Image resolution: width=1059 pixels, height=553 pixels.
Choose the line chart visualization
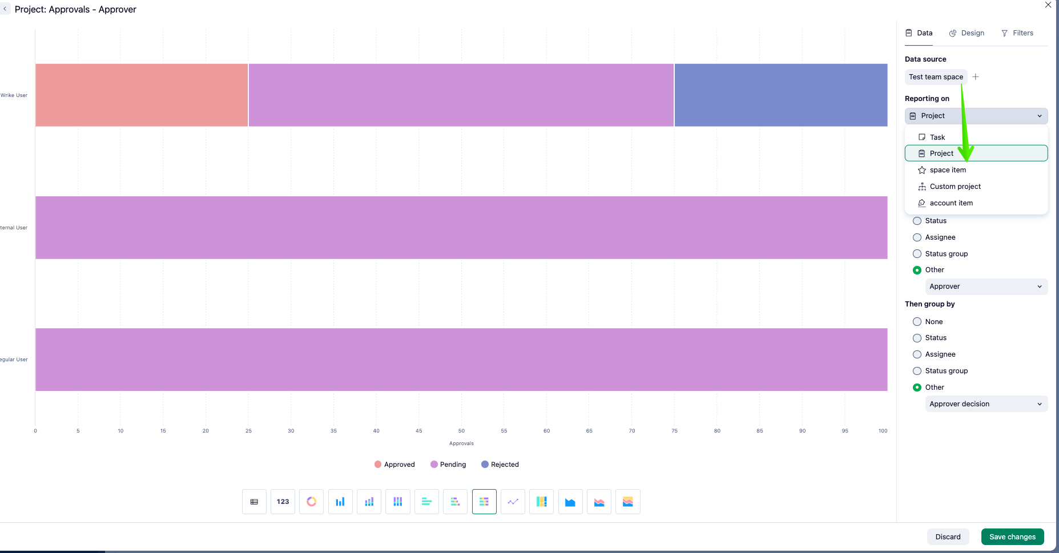pyautogui.click(x=513, y=501)
